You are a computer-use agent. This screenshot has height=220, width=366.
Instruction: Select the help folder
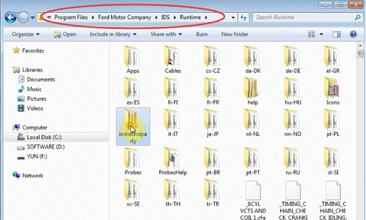[253, 91]
